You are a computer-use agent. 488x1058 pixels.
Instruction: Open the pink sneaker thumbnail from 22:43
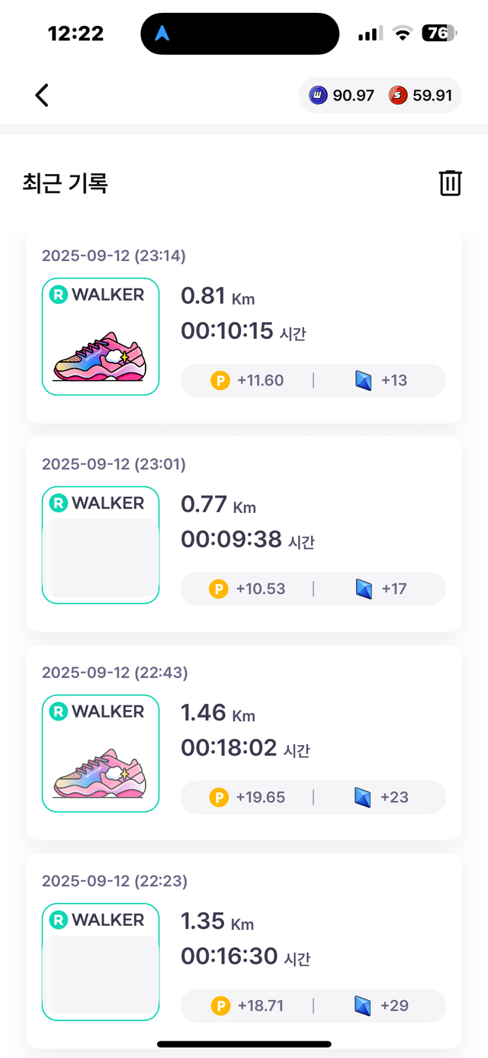[100, 773]
